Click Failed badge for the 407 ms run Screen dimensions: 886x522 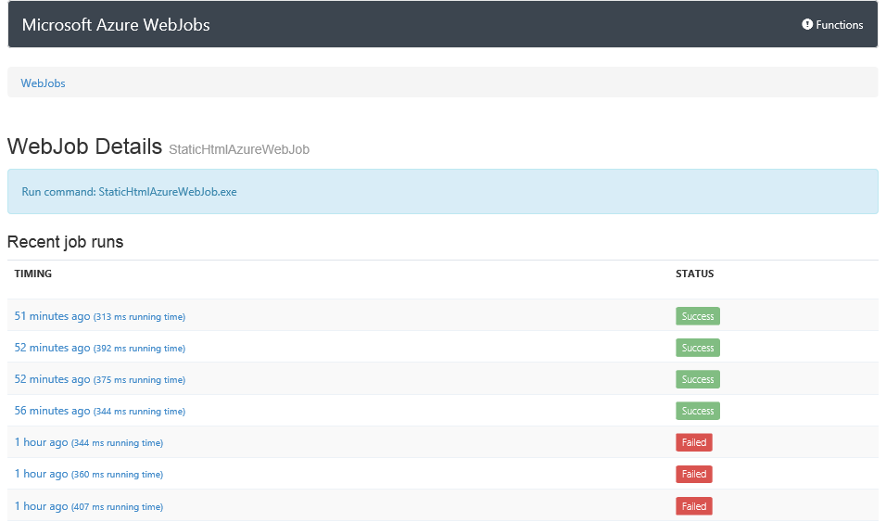coord(693,506)
